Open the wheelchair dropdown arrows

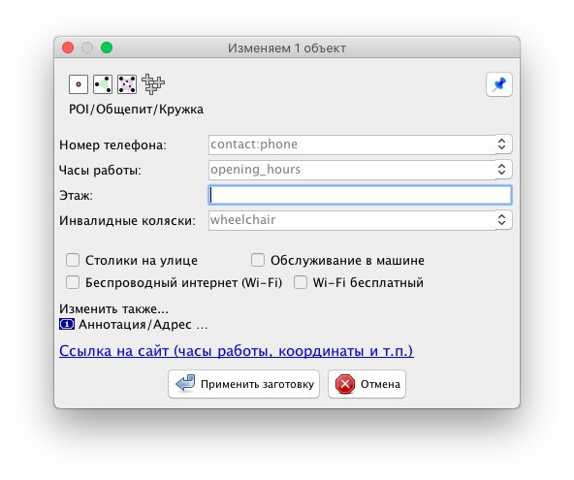[502, 220]
